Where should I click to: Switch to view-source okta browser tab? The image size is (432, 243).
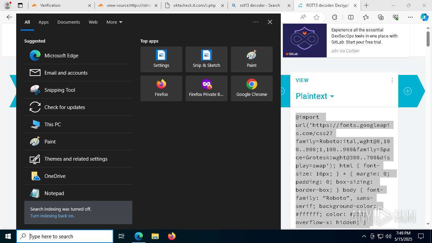click(128, 5)
